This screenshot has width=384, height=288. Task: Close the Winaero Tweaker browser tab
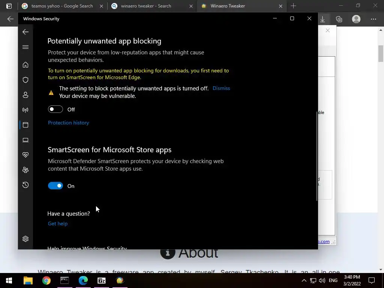point(280,6)
